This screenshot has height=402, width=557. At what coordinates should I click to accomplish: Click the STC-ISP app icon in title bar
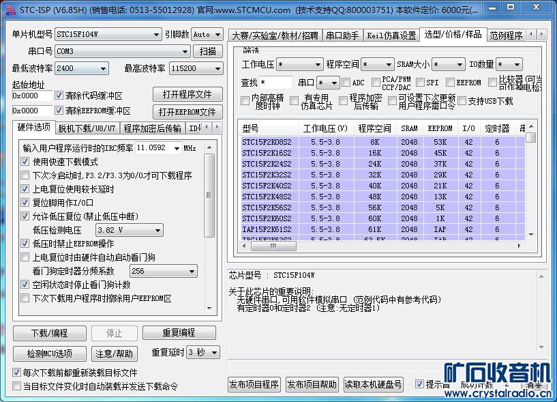(10, 10)
